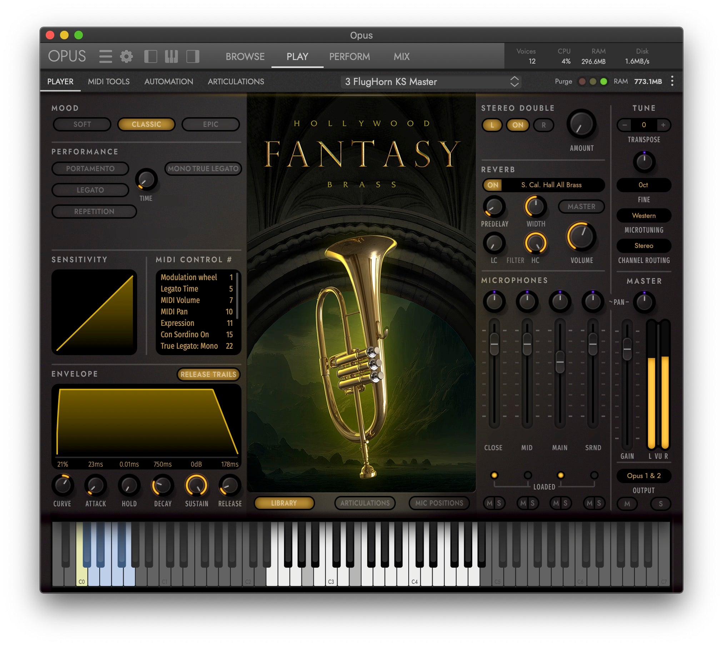Enable the Portamento performance toggle

[x=90, y=168]
